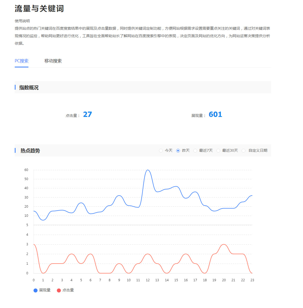Select the 最近7天 radio button
The height and width of the screenshot is (308, 303).
tap(195, 151)
